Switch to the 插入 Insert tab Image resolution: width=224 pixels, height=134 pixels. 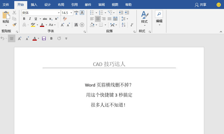pos(34,5)
